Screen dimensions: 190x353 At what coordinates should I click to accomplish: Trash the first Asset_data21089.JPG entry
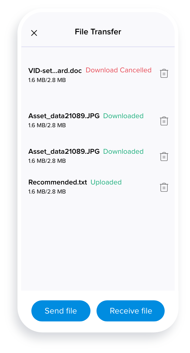(x=164, y=121)
